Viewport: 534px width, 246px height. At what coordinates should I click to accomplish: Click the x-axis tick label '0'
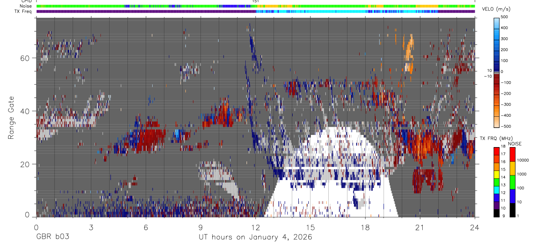click(x=36, y=227)
